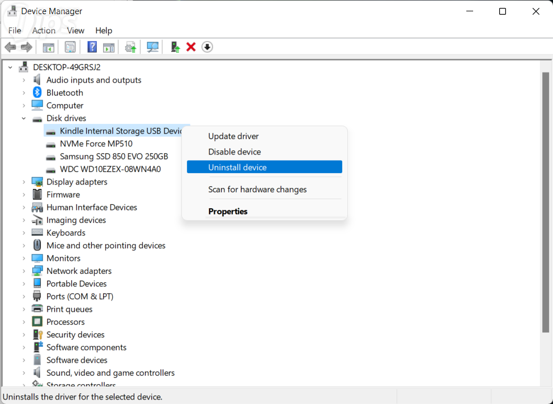Image resolution: width=553 pixels, height=404 pixels.
Task: Click the Properties toolbar icon
Action: point(70,47)
